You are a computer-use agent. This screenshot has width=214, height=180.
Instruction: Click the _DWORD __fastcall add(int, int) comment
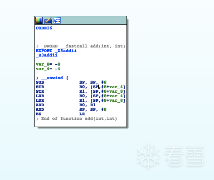click(81, 46)
